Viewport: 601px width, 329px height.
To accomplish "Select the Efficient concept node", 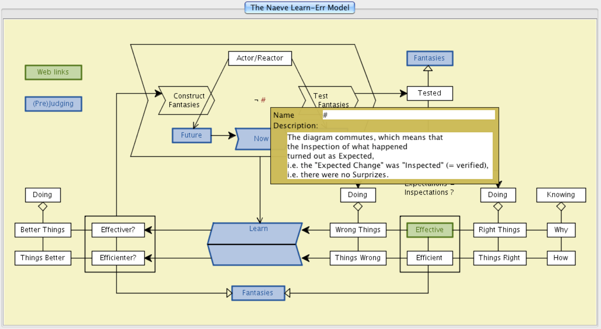I will (430, 258).
